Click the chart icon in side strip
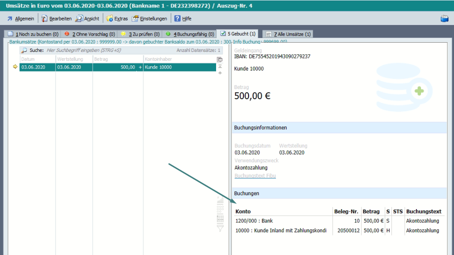The width and height of the screenshot is (454, 255). pos(220,200)
